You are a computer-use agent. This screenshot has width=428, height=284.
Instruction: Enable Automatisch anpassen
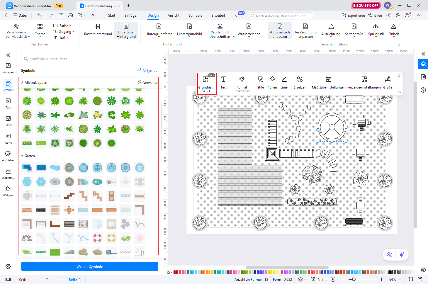pos(279,30)
